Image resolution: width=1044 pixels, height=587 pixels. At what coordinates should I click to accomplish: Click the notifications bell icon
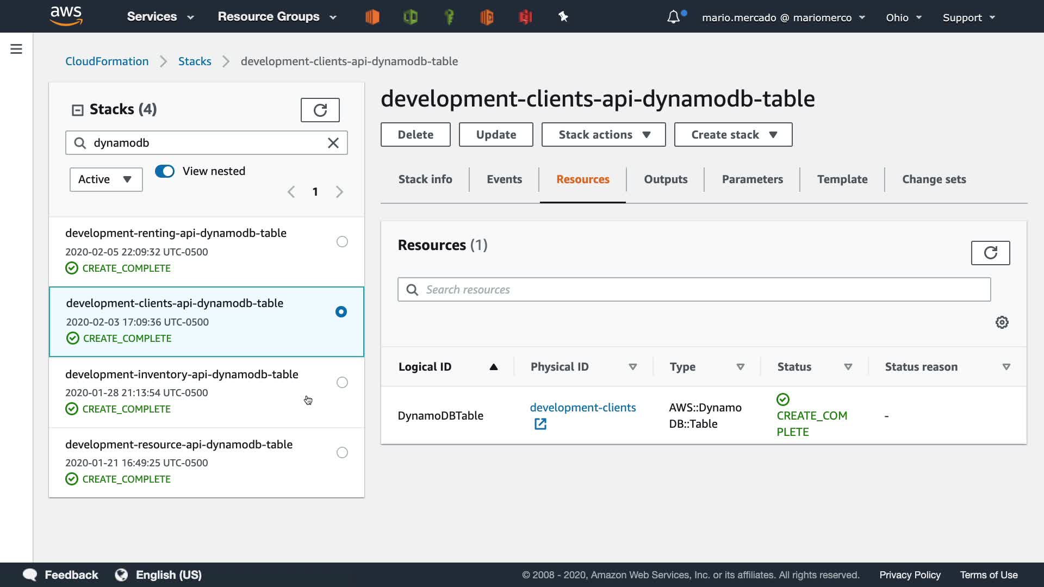click(673, 17)
